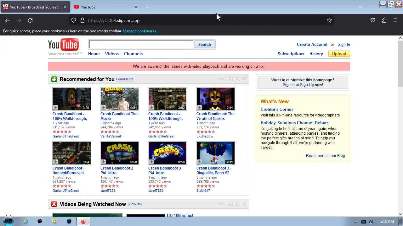Open Windows Start orb
Viewport: 403px width, 226px height.
9,221
